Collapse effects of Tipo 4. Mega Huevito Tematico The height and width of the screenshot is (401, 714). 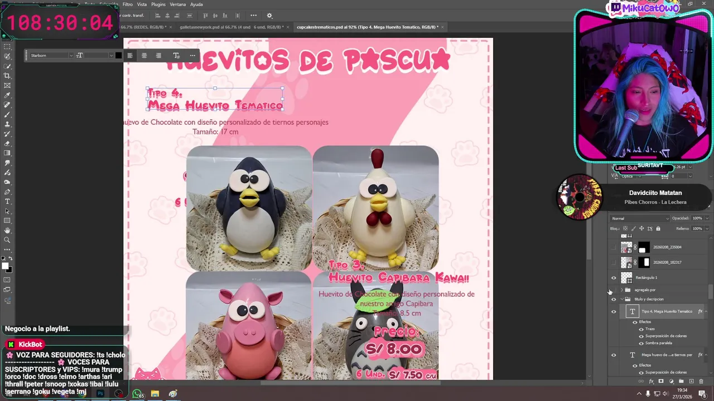706,311
